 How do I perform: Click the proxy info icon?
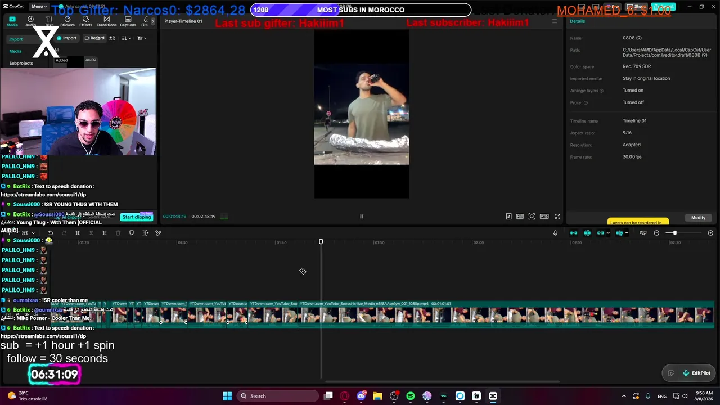[586, 103]
